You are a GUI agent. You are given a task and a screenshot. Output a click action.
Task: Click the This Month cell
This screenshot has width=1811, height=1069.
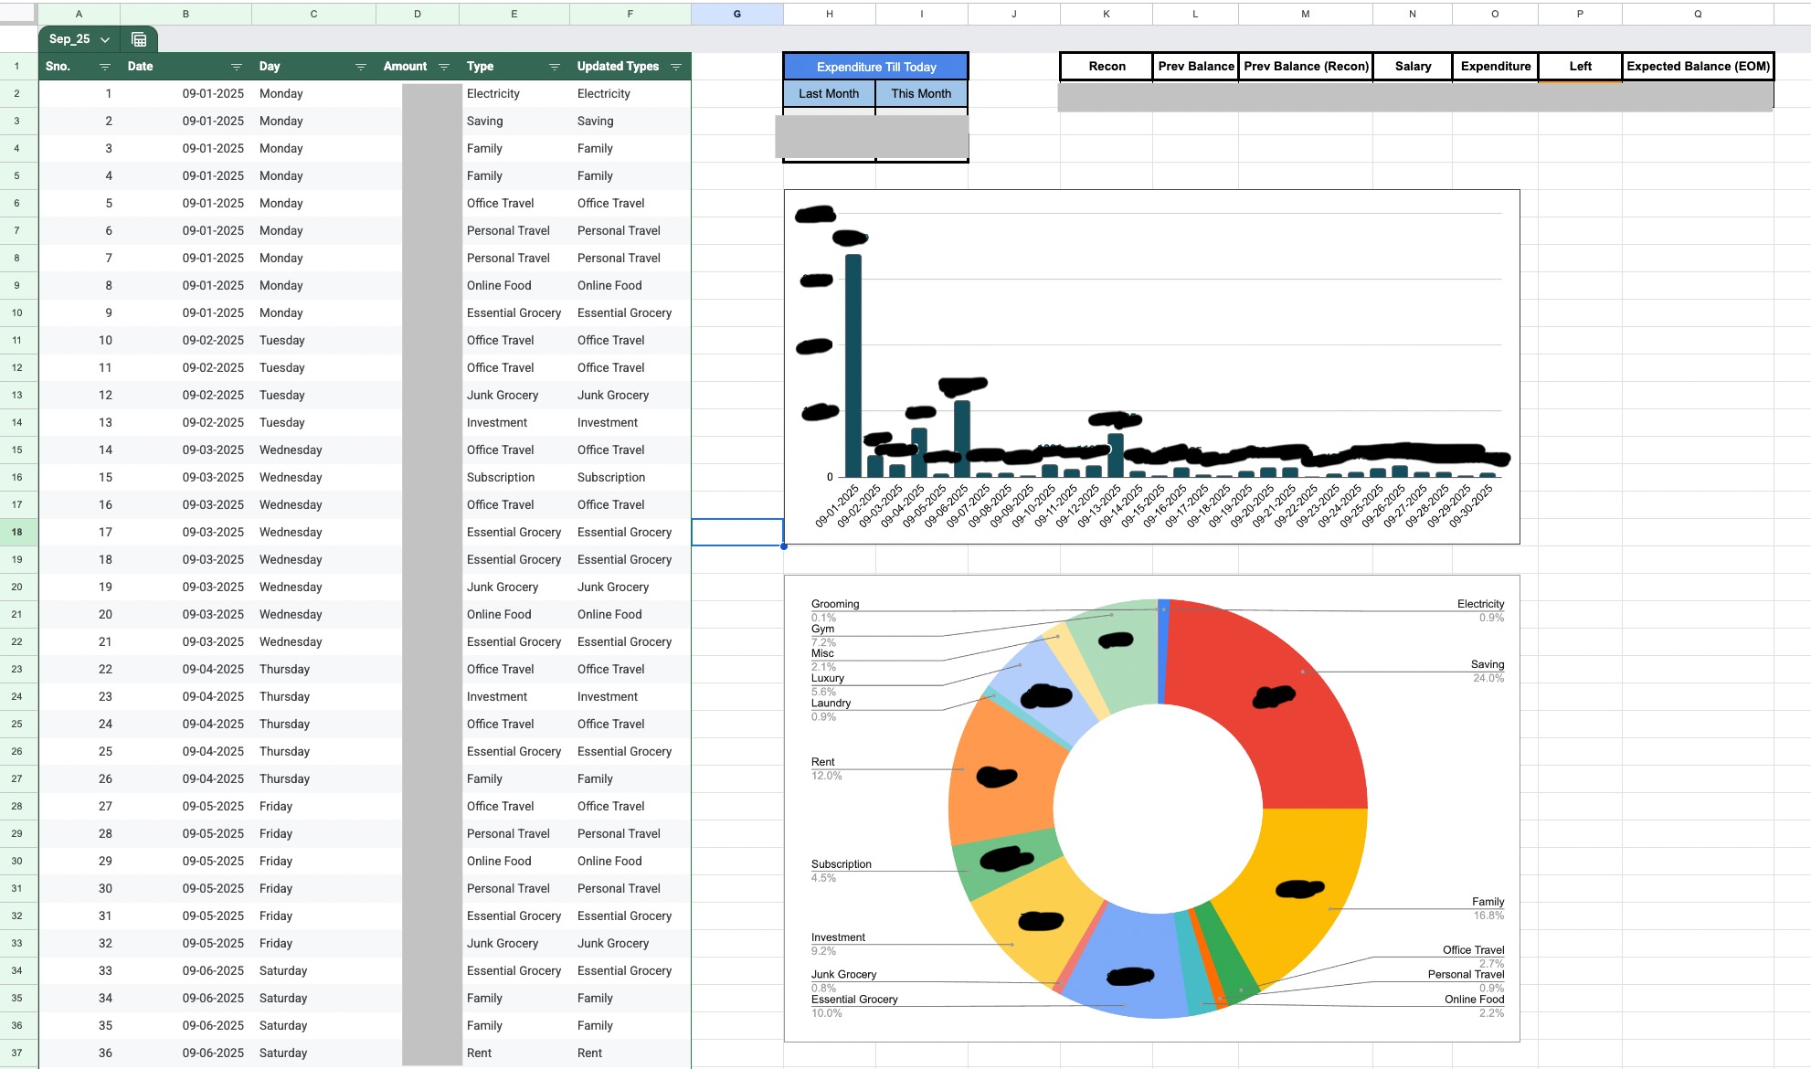point(922,93)
